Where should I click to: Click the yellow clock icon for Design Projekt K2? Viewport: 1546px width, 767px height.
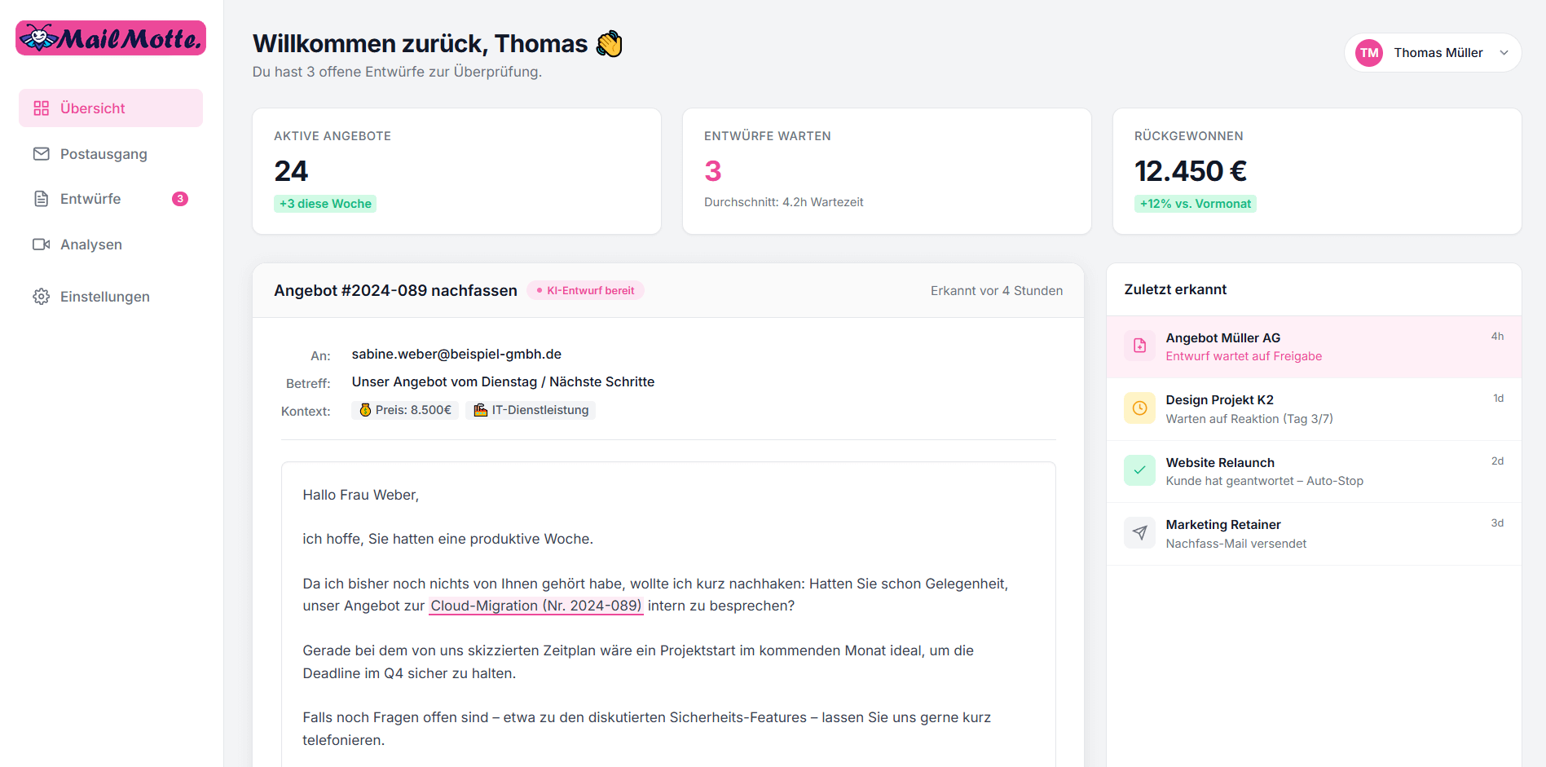1139,408
